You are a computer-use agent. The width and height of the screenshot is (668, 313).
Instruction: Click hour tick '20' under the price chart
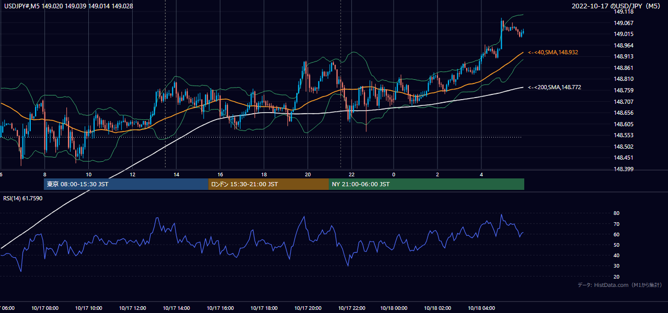click(308, 174)
